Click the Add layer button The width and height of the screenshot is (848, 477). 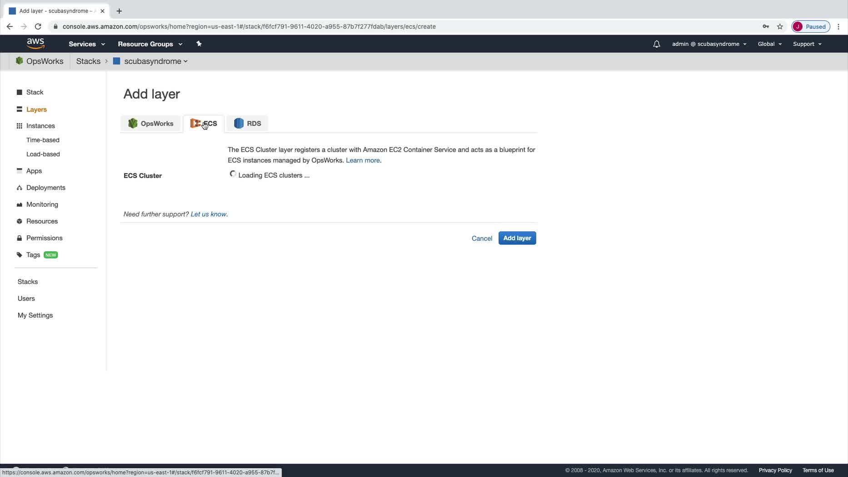point(517,238)
